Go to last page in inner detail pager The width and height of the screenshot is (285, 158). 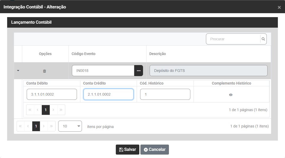coord(61,110)
